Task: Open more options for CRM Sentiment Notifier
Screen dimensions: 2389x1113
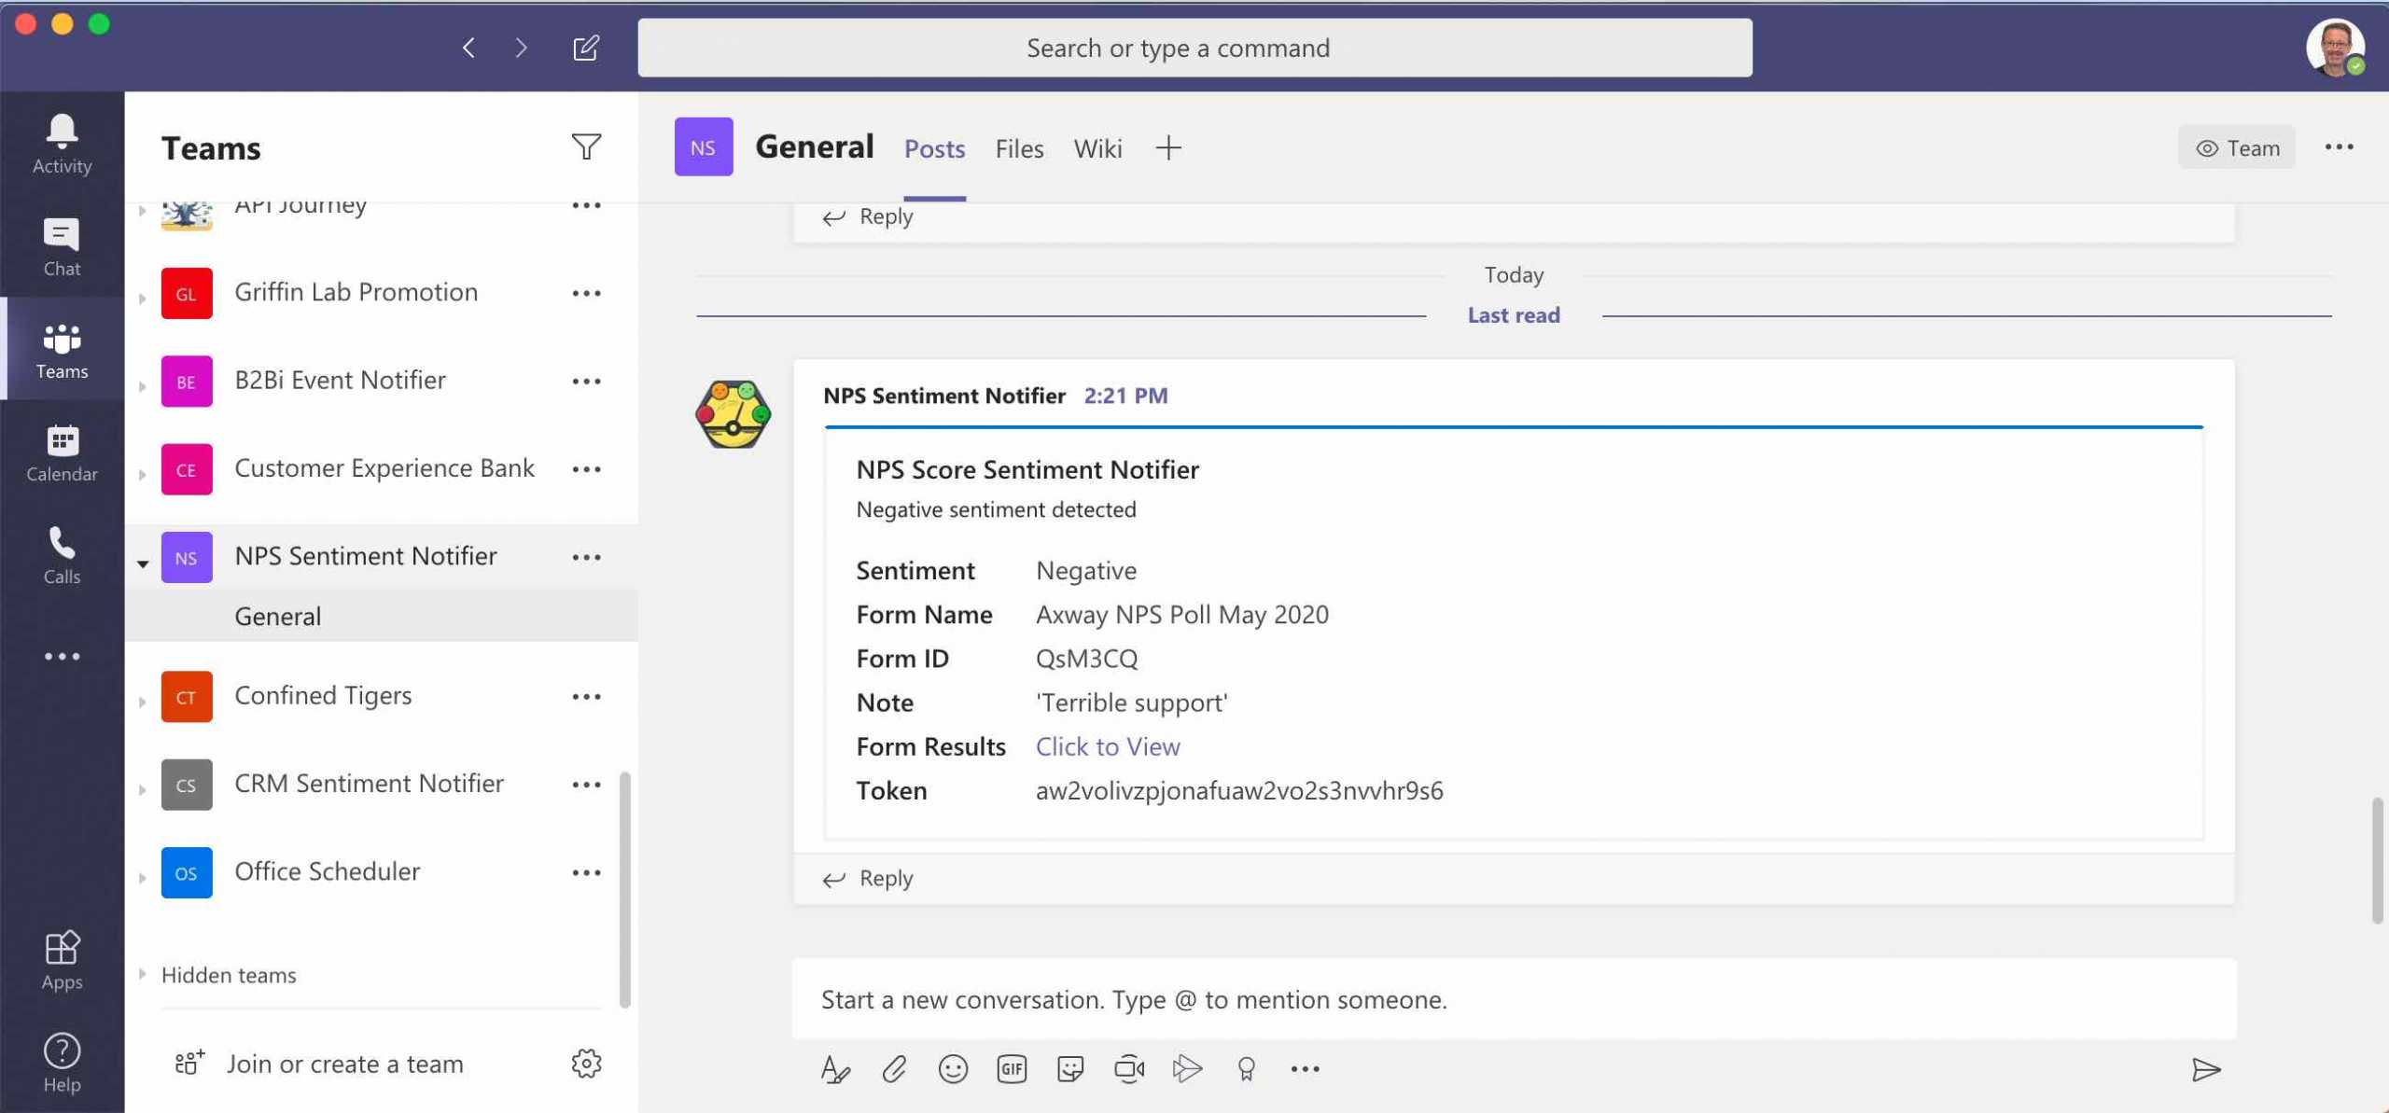Action: click(x=586, y=784)
